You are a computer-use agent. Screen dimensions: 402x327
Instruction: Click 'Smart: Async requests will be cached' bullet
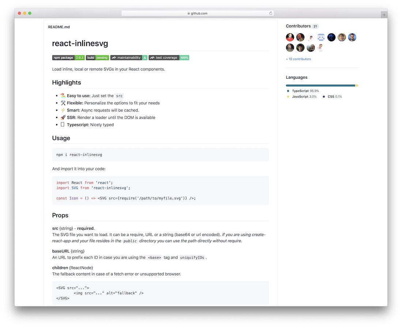coord(103,110)
